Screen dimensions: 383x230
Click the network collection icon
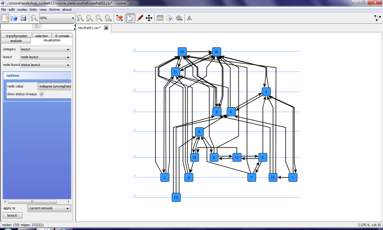click(x=169, y=18)
